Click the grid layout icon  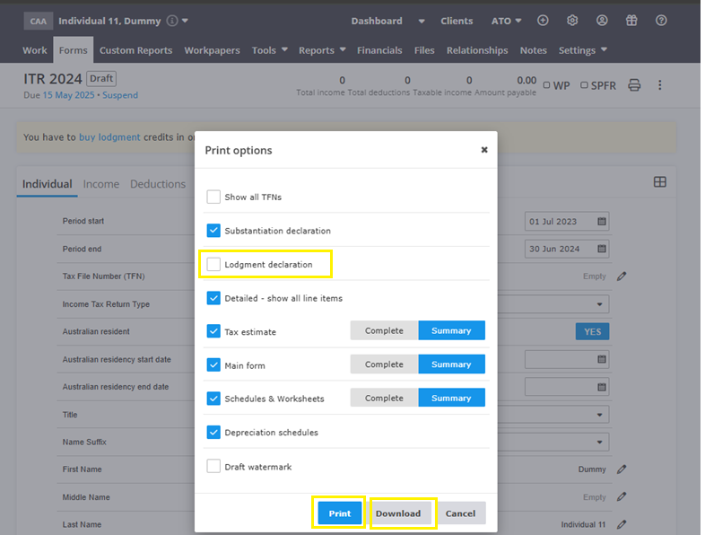[x=659, y=182]
